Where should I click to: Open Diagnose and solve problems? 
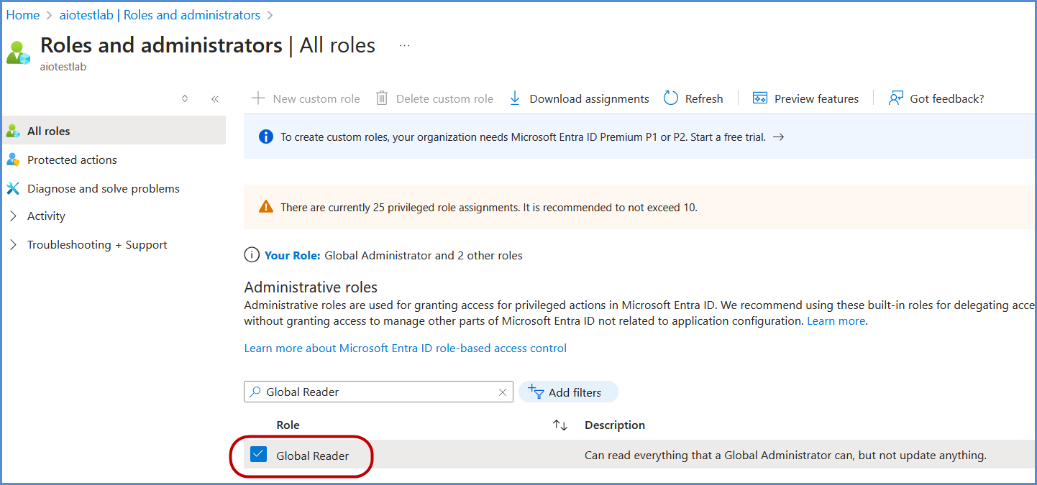point(103,188)
